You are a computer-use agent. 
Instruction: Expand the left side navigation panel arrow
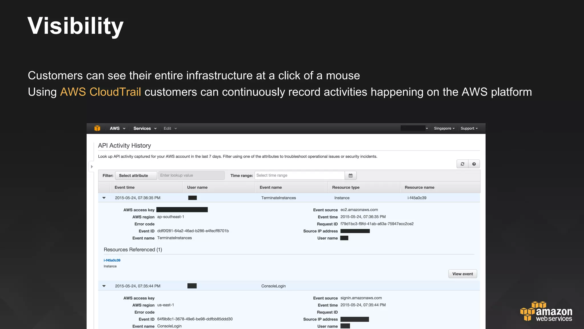tap(92, 166)
